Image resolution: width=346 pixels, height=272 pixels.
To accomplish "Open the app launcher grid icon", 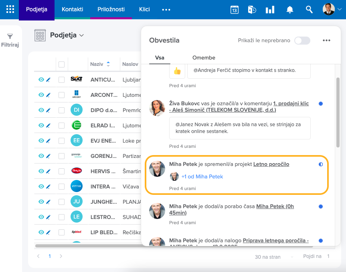I will click(10, 9).
